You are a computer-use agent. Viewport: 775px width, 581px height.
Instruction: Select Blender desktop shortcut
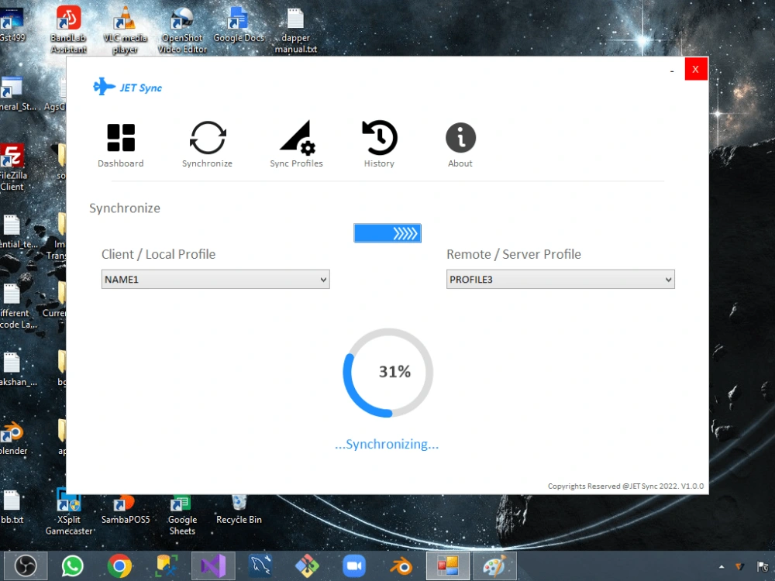click(x=13, y=438)
